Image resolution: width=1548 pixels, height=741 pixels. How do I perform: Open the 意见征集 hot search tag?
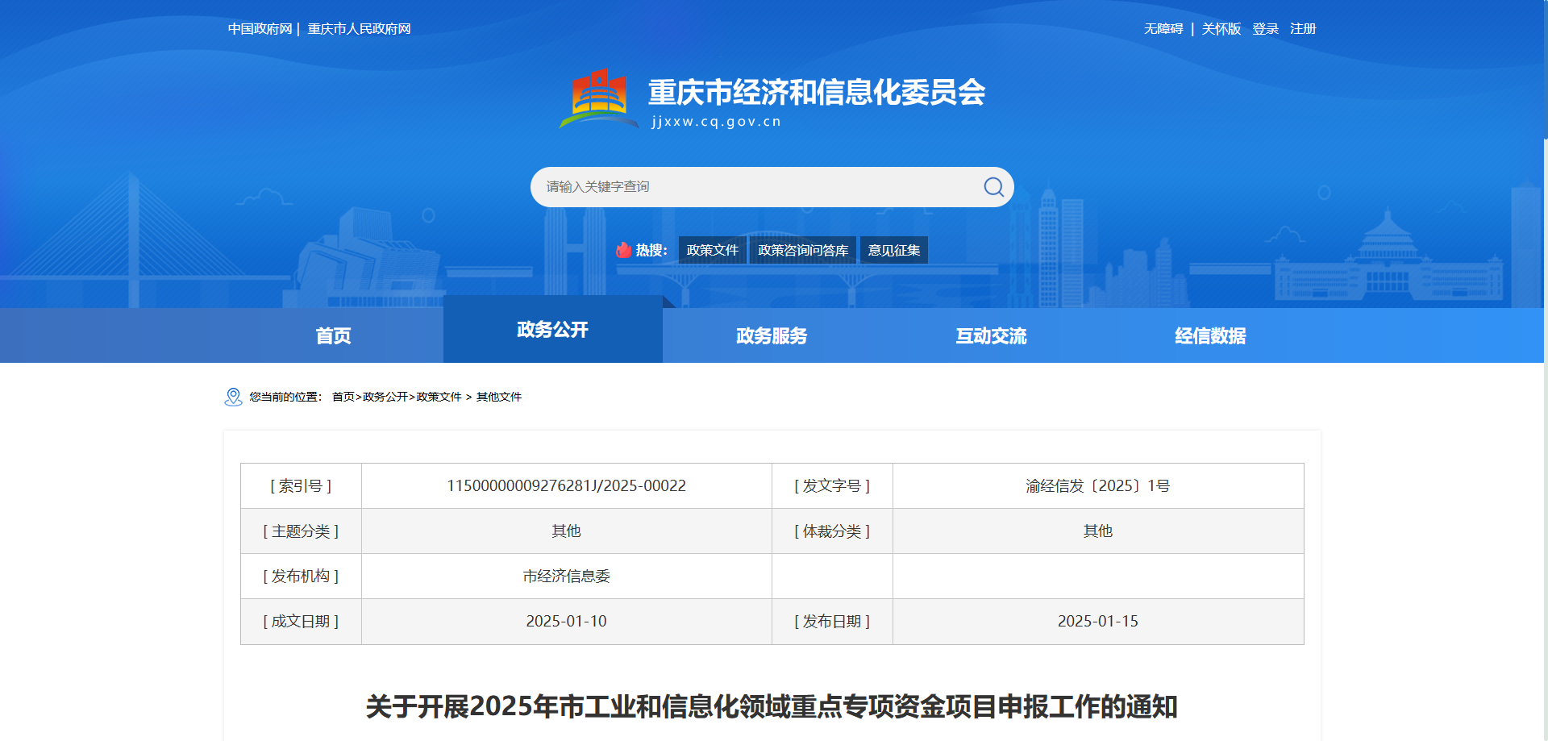893,250
